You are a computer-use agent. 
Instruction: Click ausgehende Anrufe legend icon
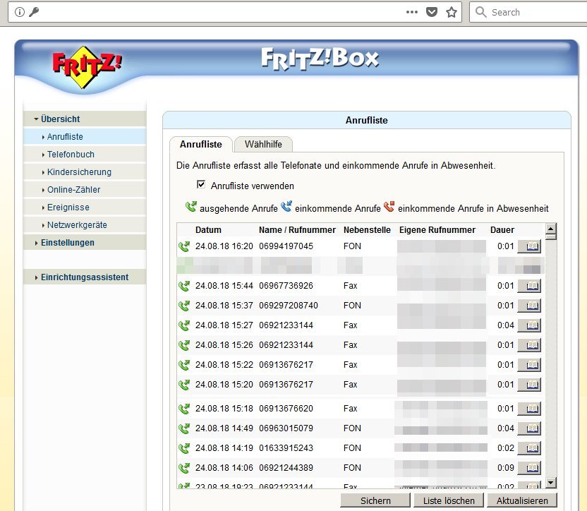click(x=191, y=206)
